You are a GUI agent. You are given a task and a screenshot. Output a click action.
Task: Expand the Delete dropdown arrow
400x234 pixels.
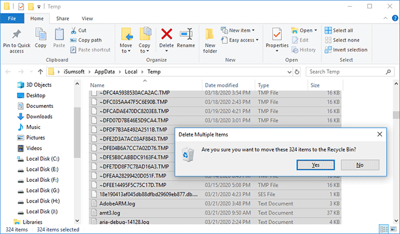click(x=167, y=51)
